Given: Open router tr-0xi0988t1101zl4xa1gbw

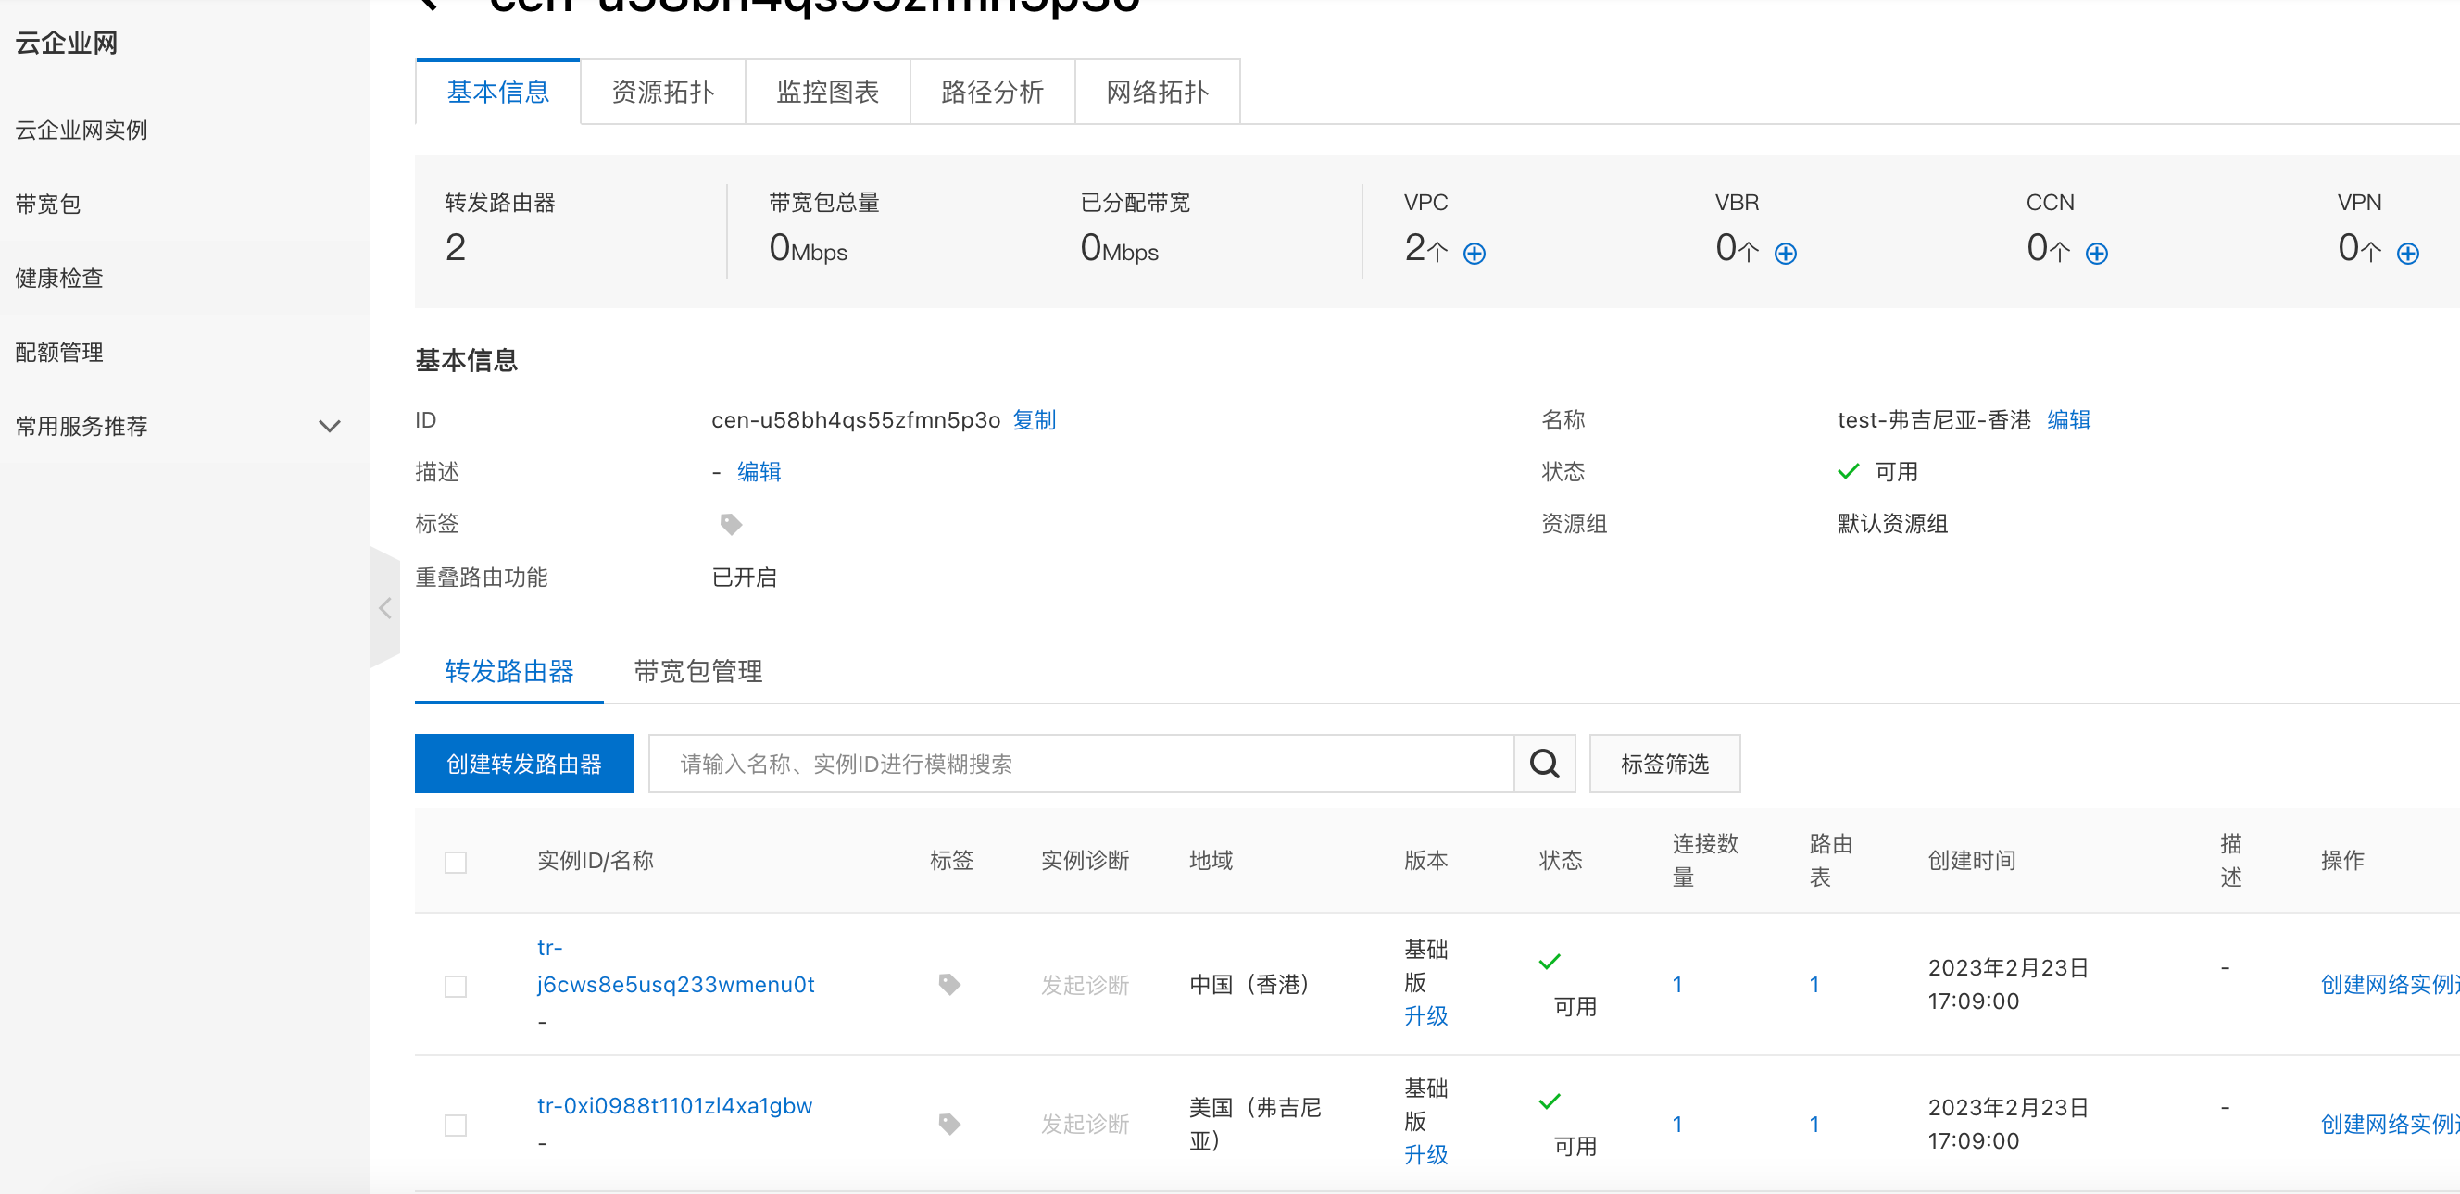Looking at the screenshot, I should click(x=674, y=1105).
